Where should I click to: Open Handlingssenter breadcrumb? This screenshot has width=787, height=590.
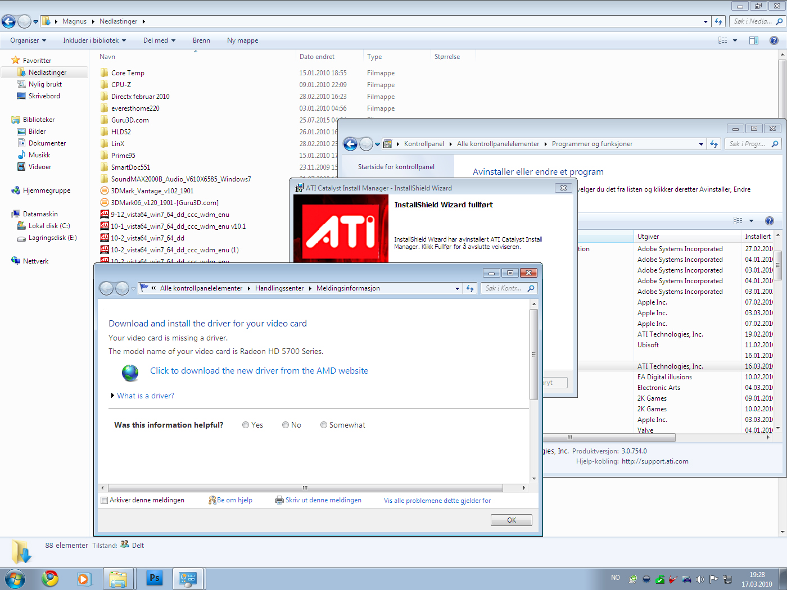[279, 288]
